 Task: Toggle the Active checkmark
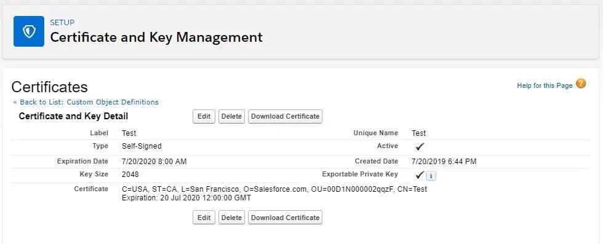pos(419,147)
